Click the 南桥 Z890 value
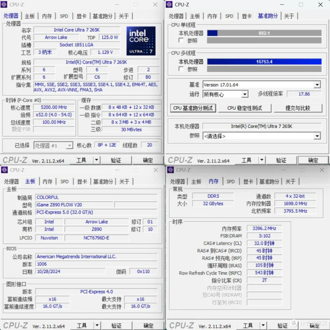The height and width of the screenshot is (330, 330). (x=97, y=229)
